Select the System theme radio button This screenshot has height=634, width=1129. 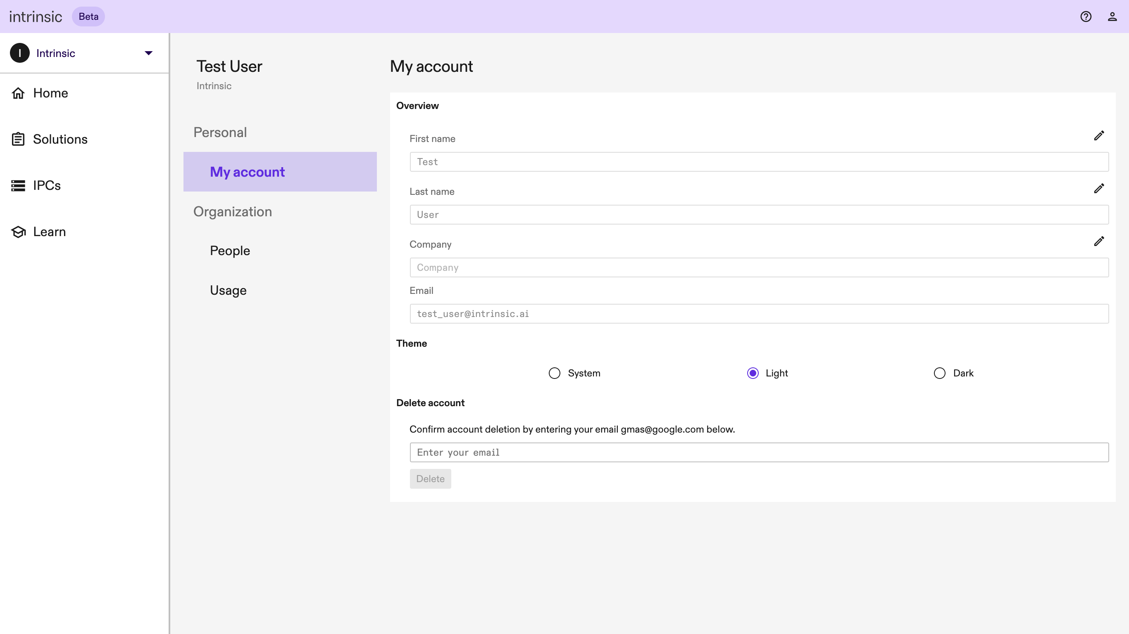coord(555,373)
